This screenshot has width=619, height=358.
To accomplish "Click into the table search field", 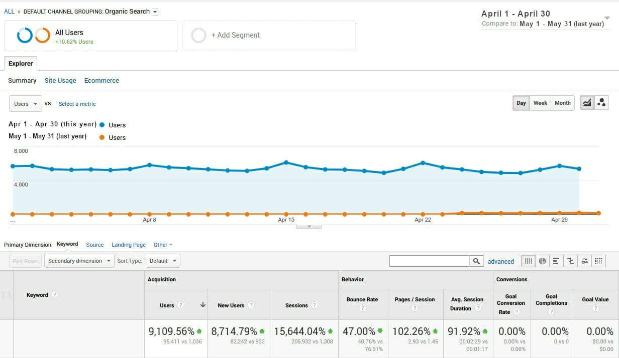I will 429,261.
